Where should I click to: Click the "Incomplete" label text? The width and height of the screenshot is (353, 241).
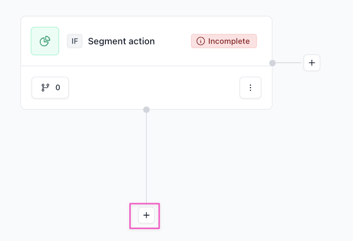click(x=229, y=41)
